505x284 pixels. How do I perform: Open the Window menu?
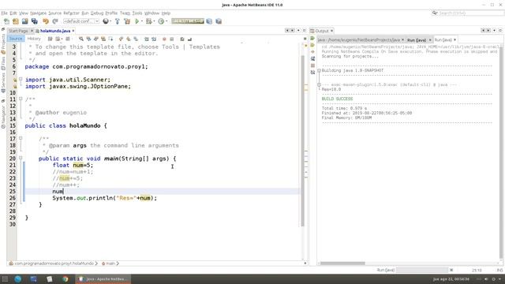click(x=151, y=13)
